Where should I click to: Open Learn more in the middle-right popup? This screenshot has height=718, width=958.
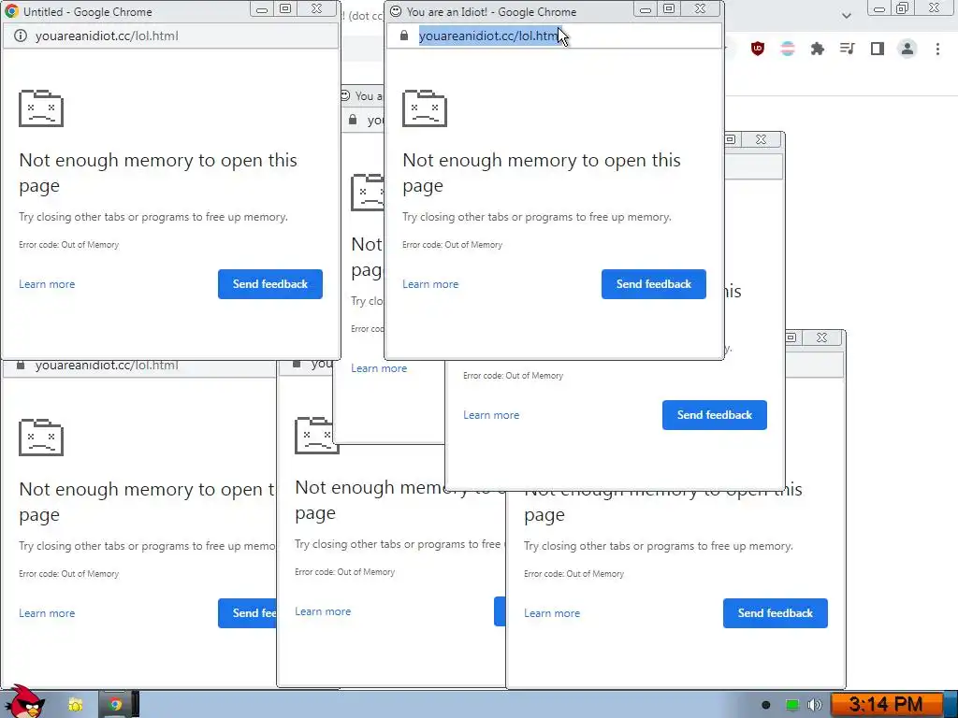[x=491, y=415]
